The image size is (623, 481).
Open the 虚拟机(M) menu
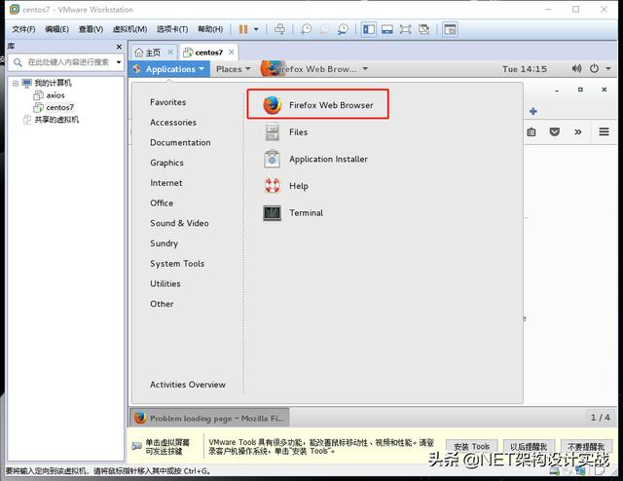click(129, 29)
